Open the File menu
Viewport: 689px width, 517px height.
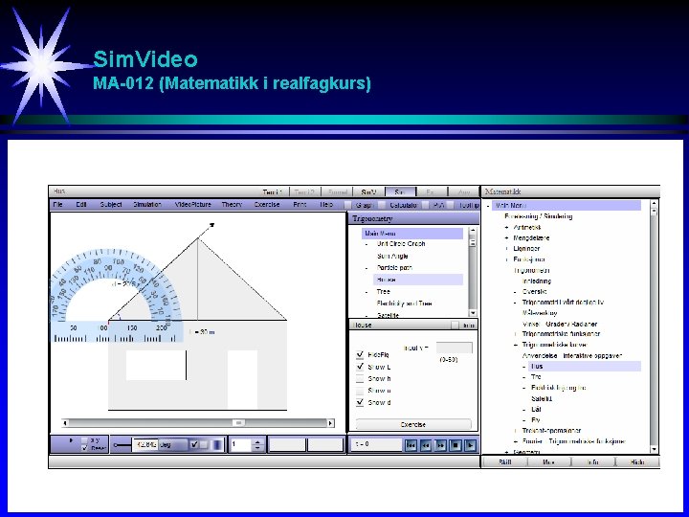(57, 205)
